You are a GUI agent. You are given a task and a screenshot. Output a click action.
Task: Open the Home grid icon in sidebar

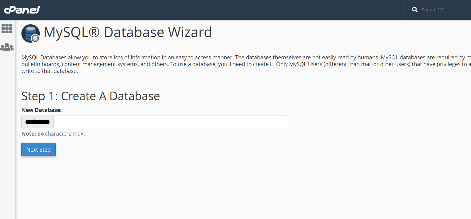pyautogui.click(x=7, y=29)
